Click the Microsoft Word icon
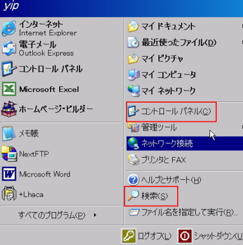 9,174
